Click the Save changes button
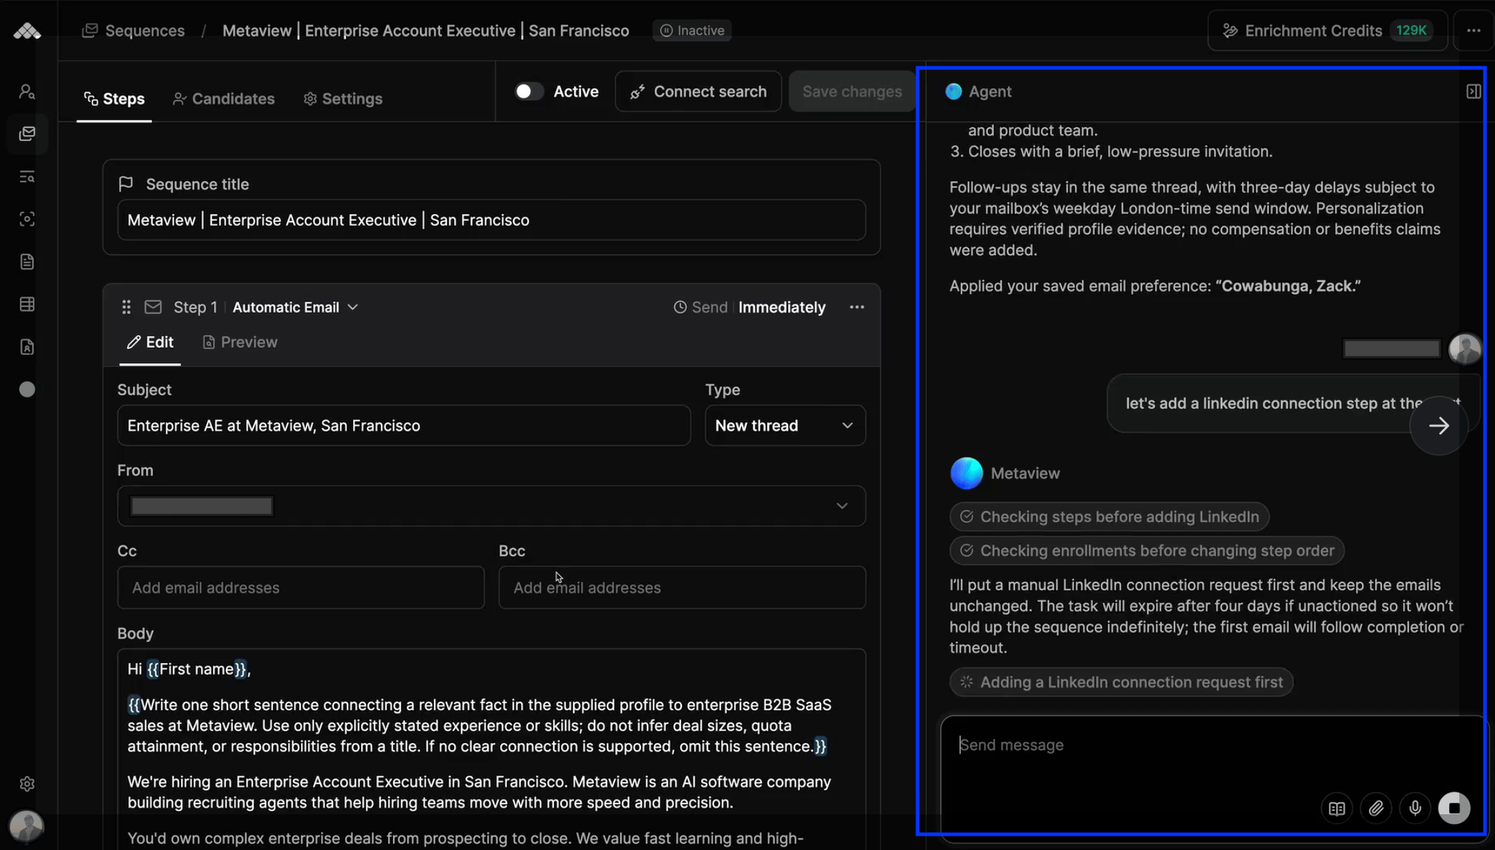The width and height of the screenshot is (1495, 850). [x=852, y=91]
